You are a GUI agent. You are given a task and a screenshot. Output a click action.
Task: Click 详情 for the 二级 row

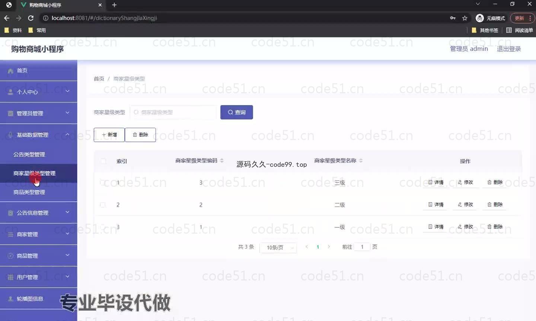(x=436, y=205)
